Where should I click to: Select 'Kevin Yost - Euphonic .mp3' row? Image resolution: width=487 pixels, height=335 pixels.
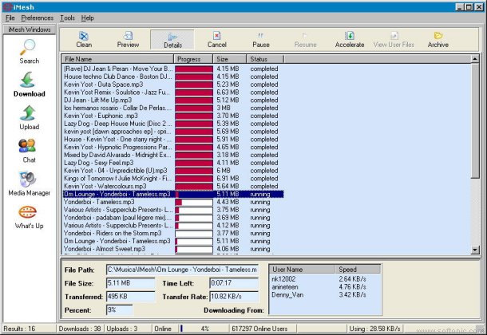172,116
